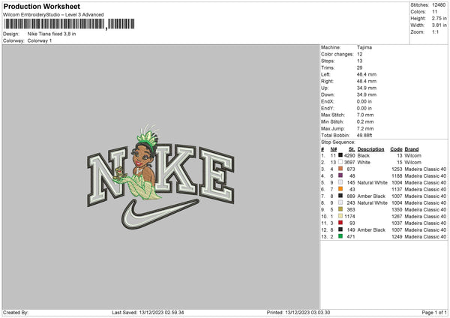The width and height of the screenshot is (450, 318).
Task: Click the Brand column header
Action: 412,149
